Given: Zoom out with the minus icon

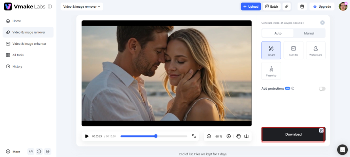Looking at the screenshot, I should pos(209,136).
